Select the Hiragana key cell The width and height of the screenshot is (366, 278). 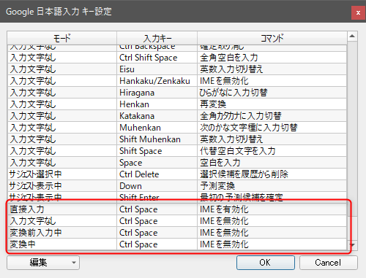[x=157, y=93]
